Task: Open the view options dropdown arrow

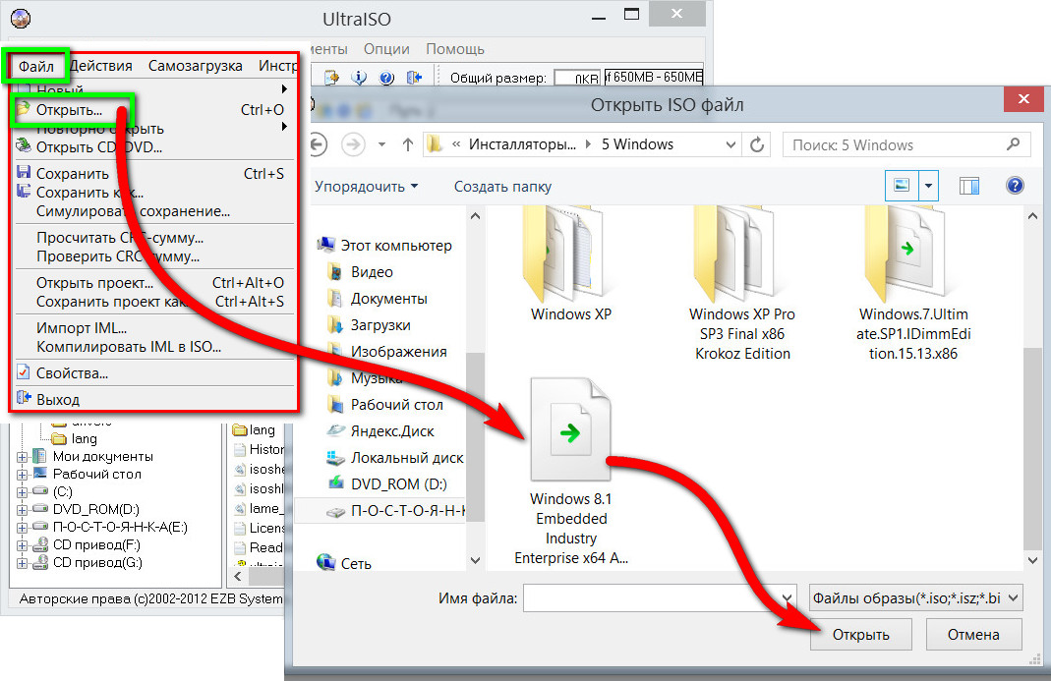Action: [x=928, y=185]
